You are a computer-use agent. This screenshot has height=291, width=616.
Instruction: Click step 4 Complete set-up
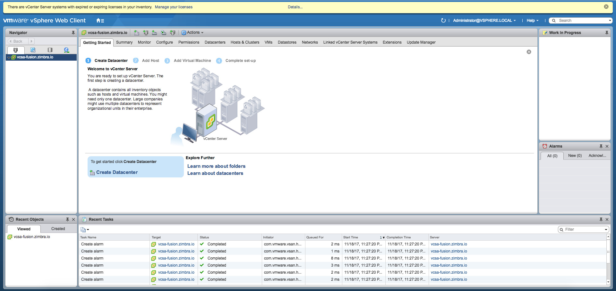[x=236, y=61]
